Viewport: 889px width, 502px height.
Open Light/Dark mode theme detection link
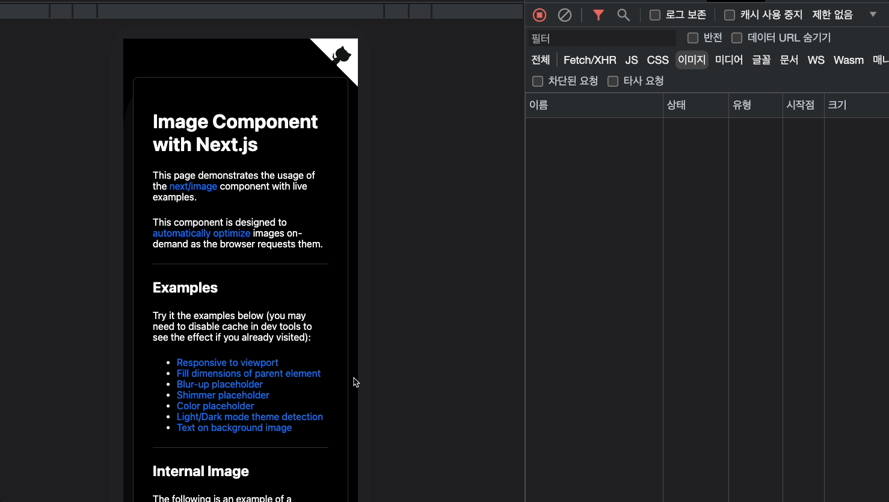(x=250, y=417)
